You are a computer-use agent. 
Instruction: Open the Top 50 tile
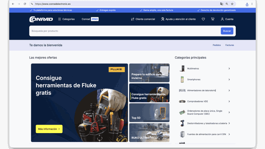149,113
